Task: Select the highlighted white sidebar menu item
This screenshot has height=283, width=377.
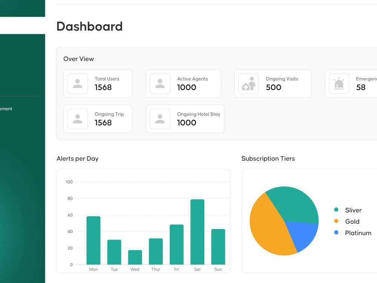Action: 23,26
